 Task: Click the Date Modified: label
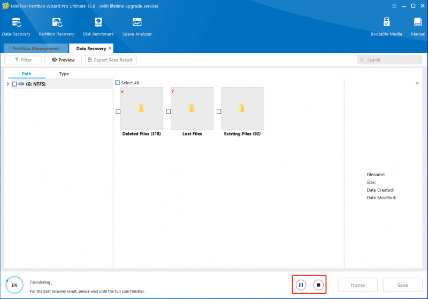[x=381, y=198]
